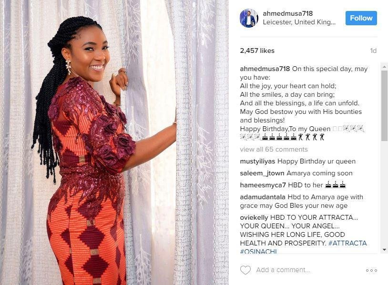388x285 pixels.
Task: Open the #OSINACHI hashtag
Action: (x=258, y=251)
